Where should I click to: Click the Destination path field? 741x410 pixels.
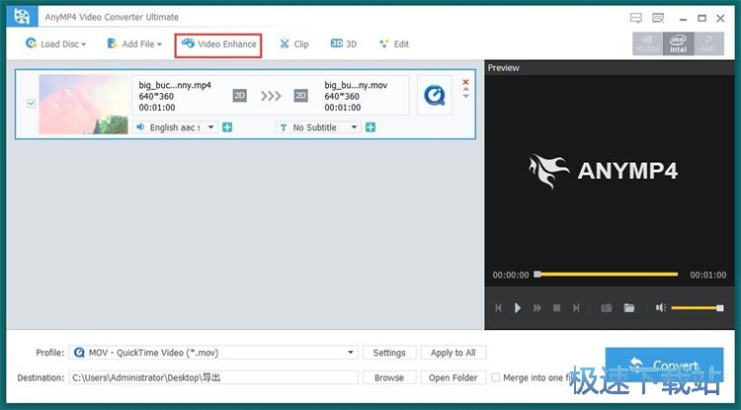tap(213, 377)
